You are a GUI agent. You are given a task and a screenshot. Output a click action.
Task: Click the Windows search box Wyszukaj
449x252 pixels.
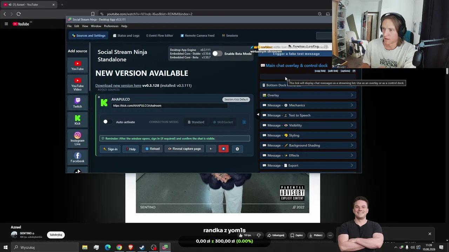[45, 247]
